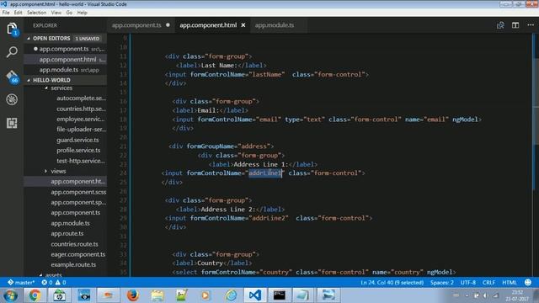Launch Firefox from the taskbar
This screenshot has height=303, width=539.
[132, 295]
